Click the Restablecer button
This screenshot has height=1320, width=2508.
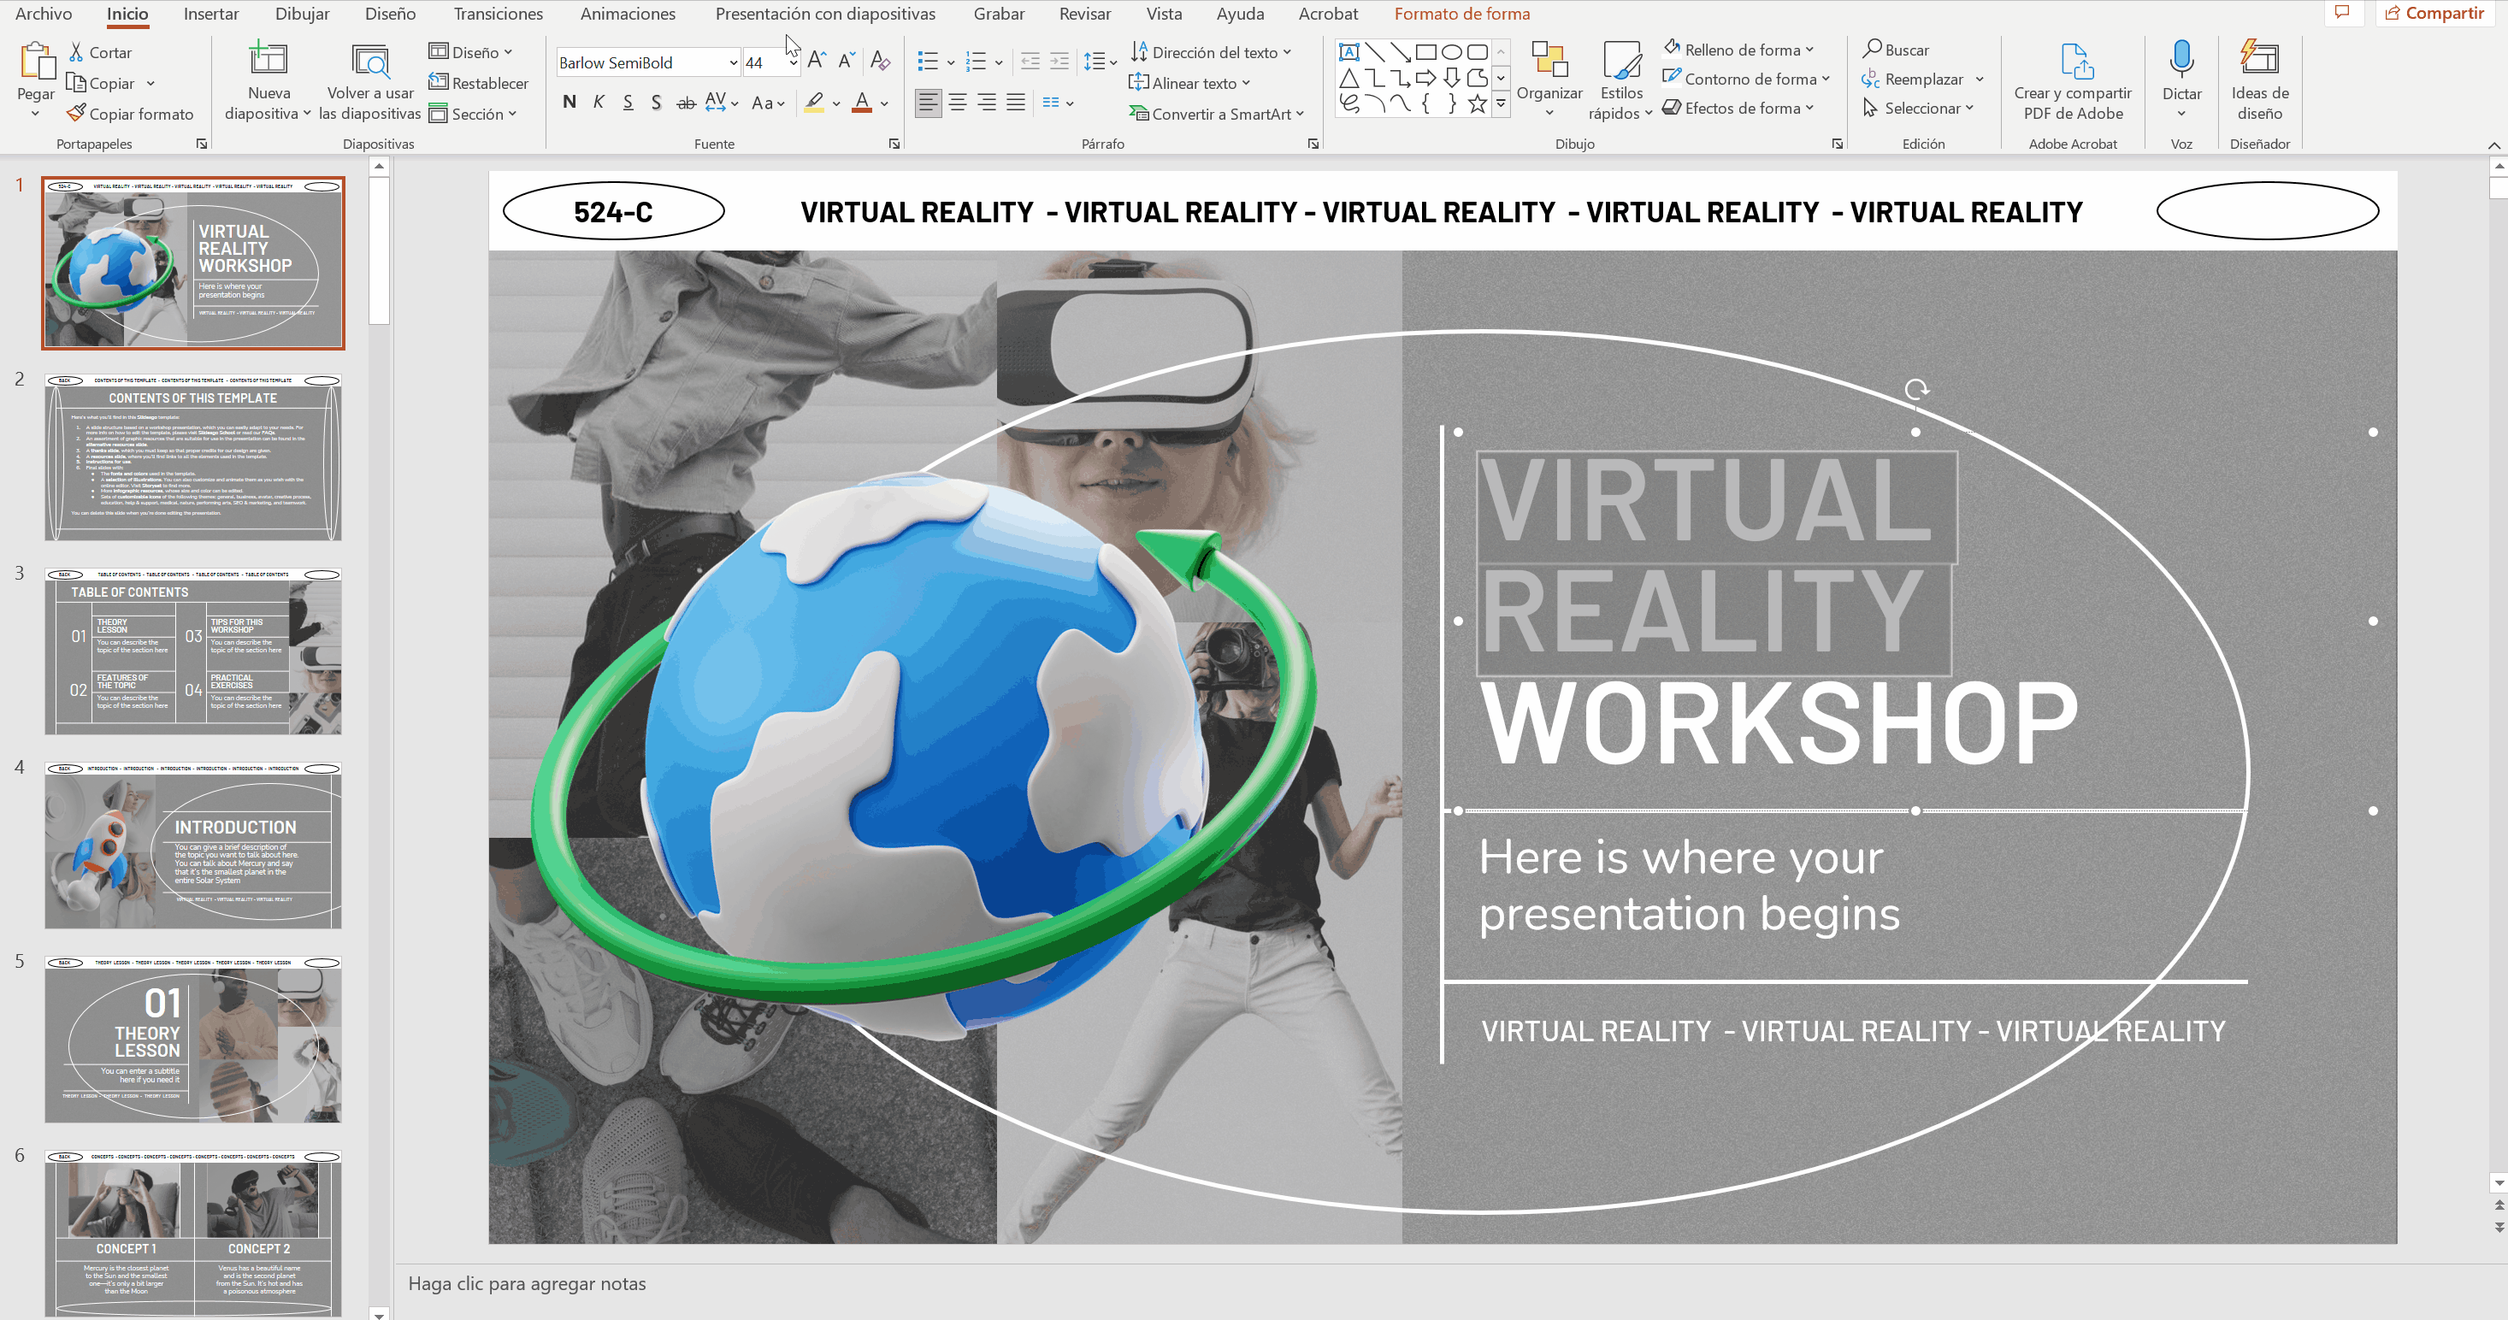coord(479,83)
